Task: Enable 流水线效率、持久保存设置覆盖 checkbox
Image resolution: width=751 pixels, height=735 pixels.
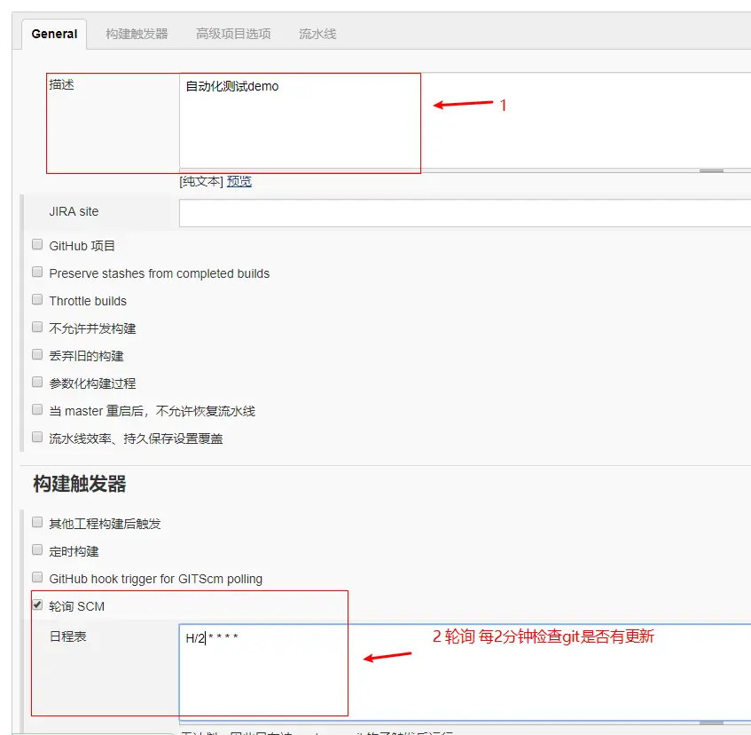Action: pos(37,437)
